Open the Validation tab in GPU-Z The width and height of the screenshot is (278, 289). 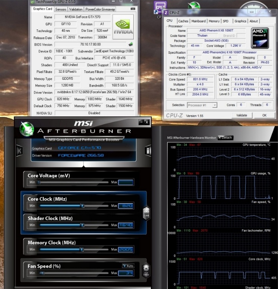pos(76,9)
